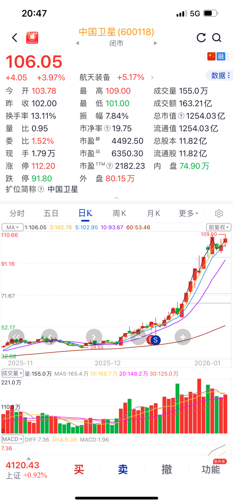This screenshot has width=233, height=504.
Task: Open the search magnifier
Action: pos(217,38)
